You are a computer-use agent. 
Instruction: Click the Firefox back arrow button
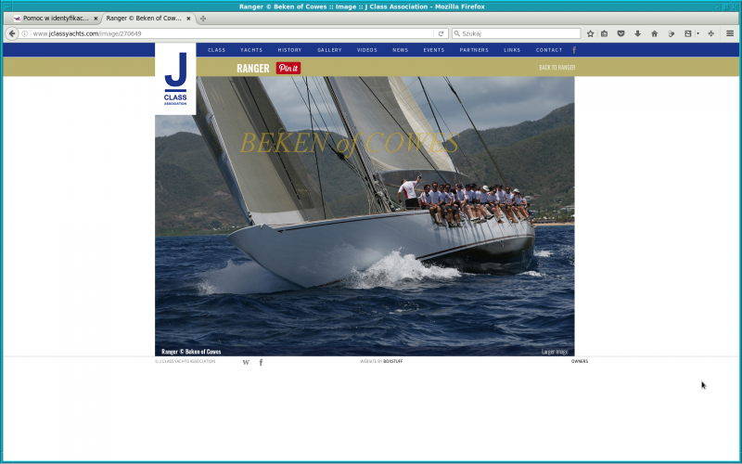point(12,33)
